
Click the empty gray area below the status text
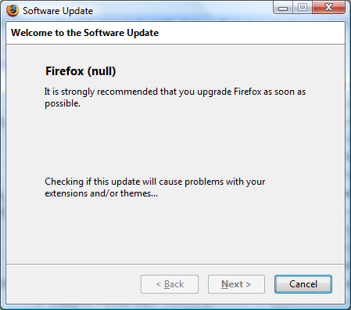coord(175,231)
